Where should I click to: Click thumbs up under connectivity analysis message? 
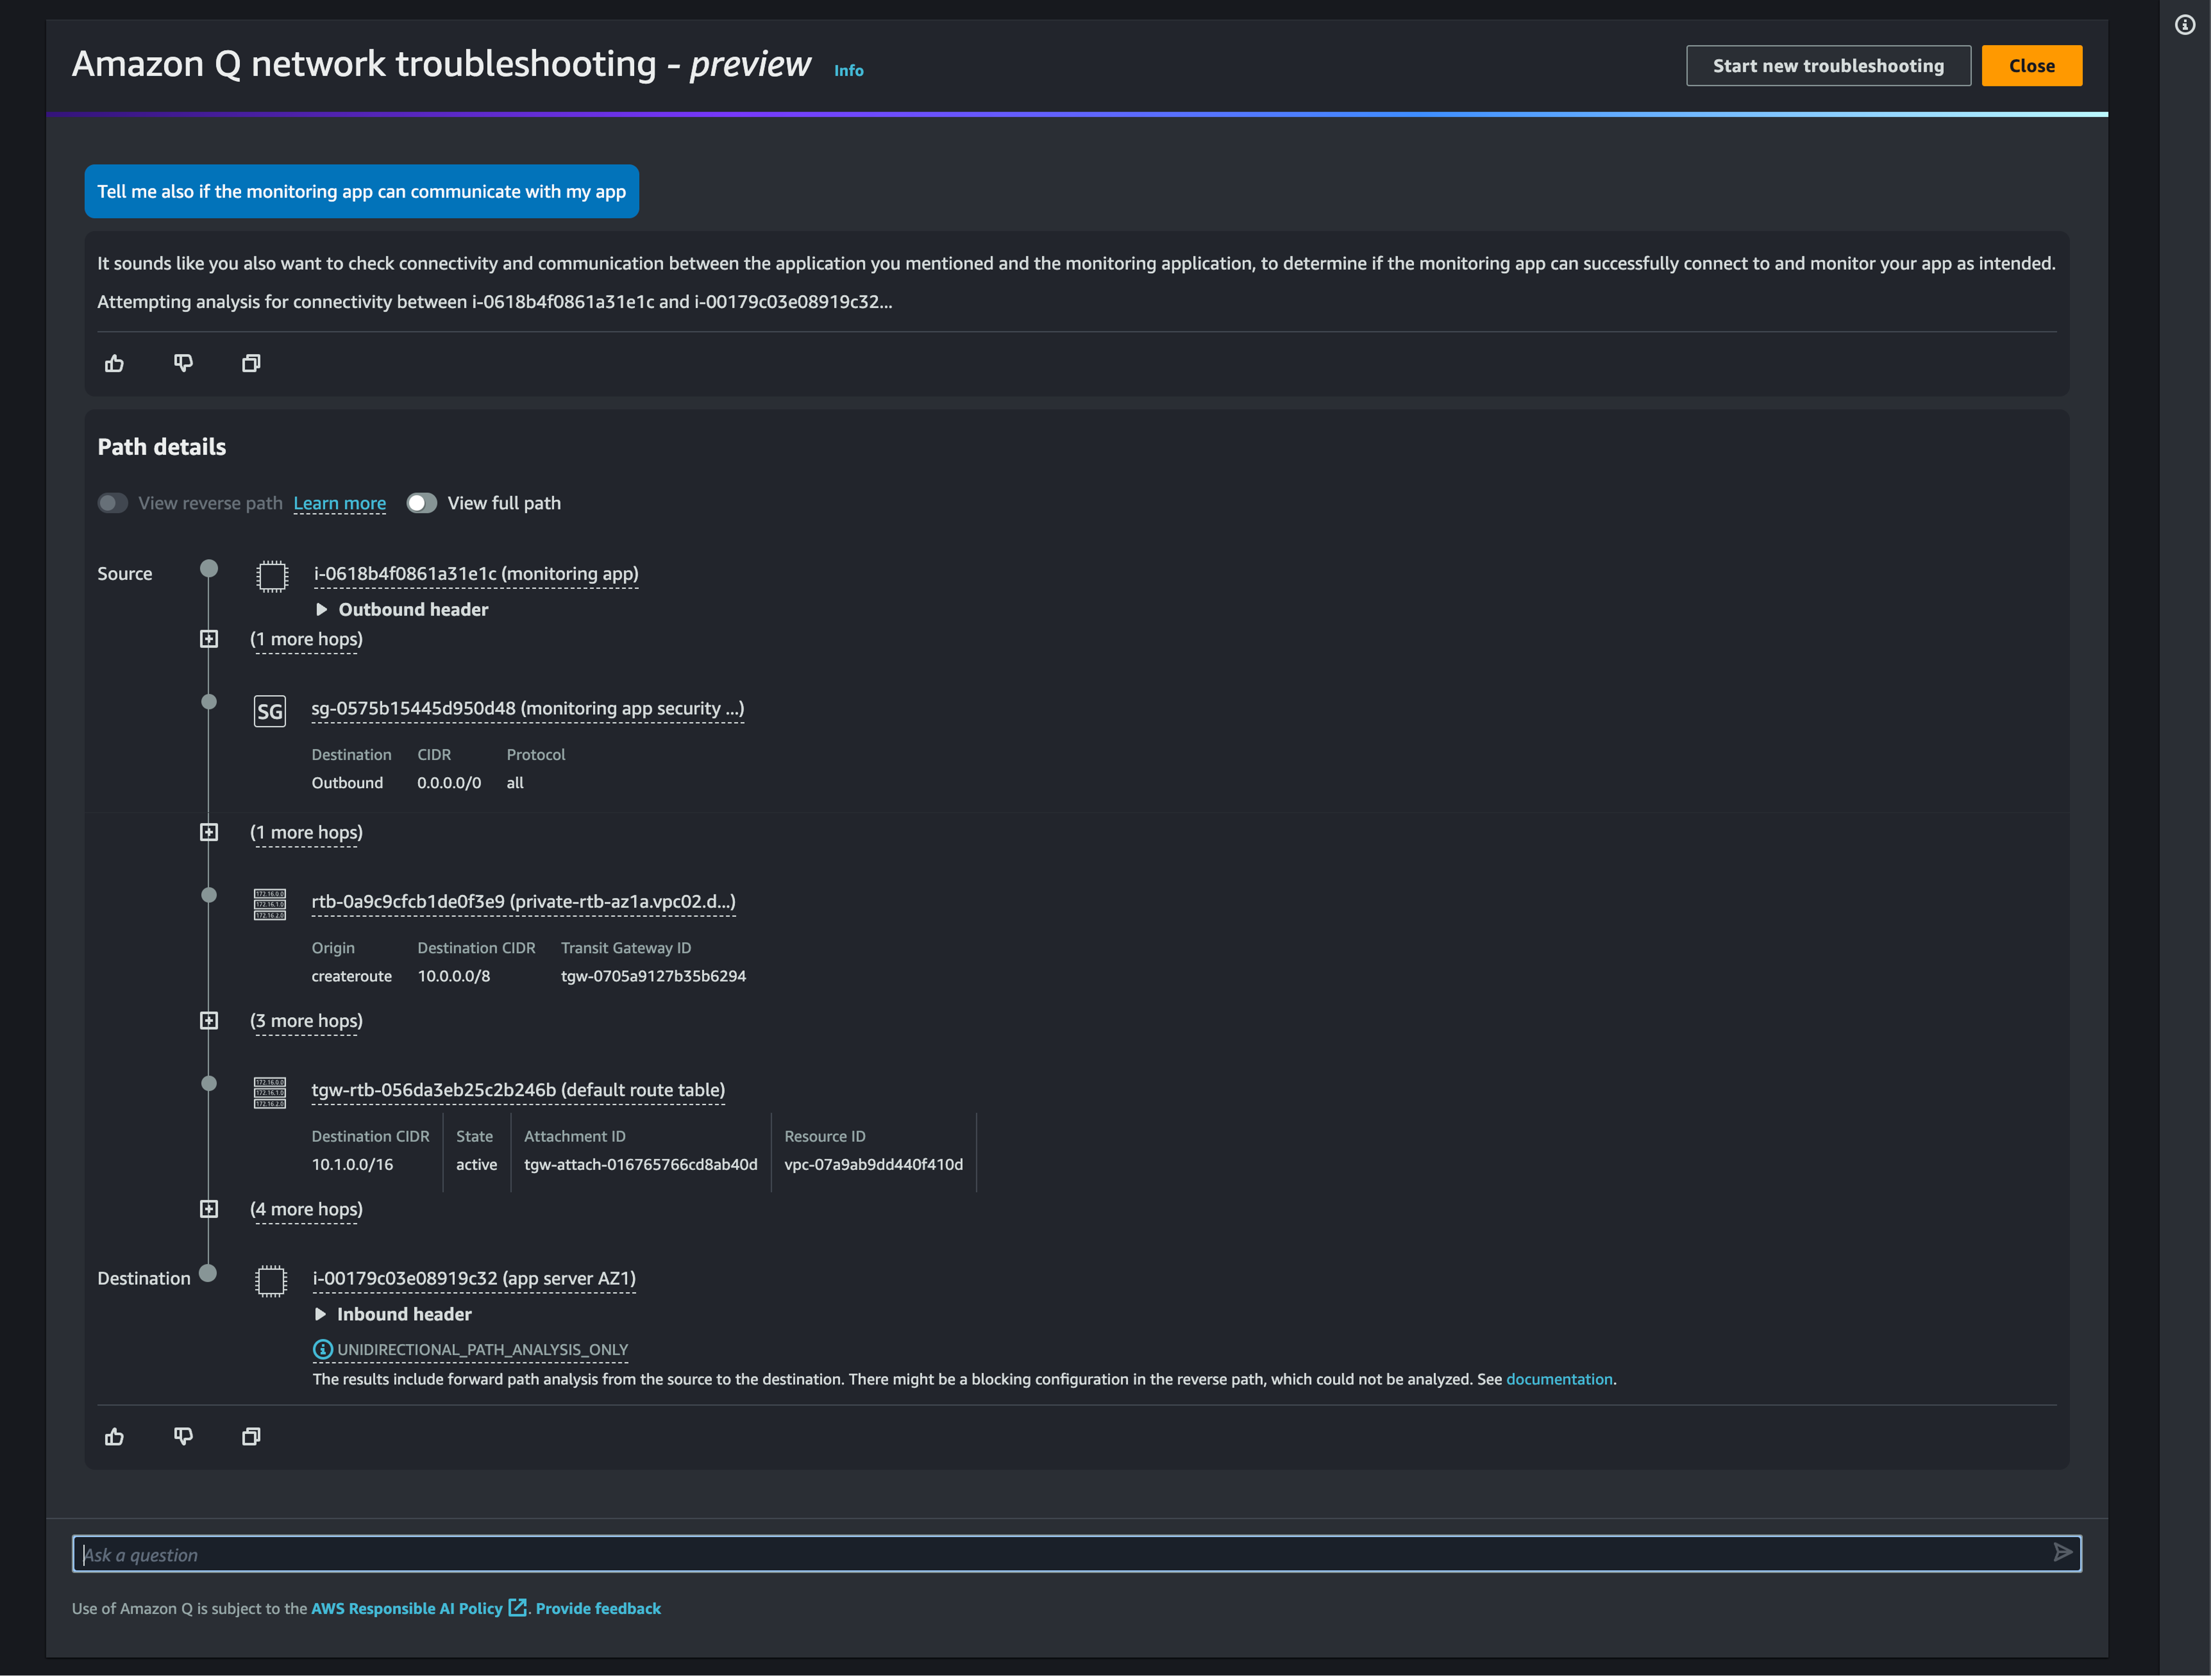(115, 364)
